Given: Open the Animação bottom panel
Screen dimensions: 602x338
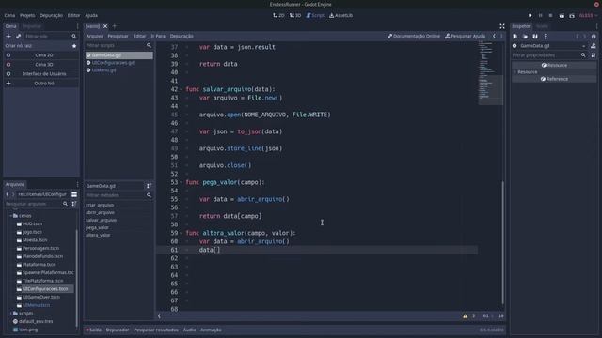Looking at the screenshot, I should tap(211, 330).
